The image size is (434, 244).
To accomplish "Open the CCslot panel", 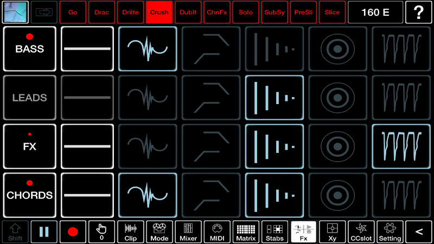I will pos(361,232).
